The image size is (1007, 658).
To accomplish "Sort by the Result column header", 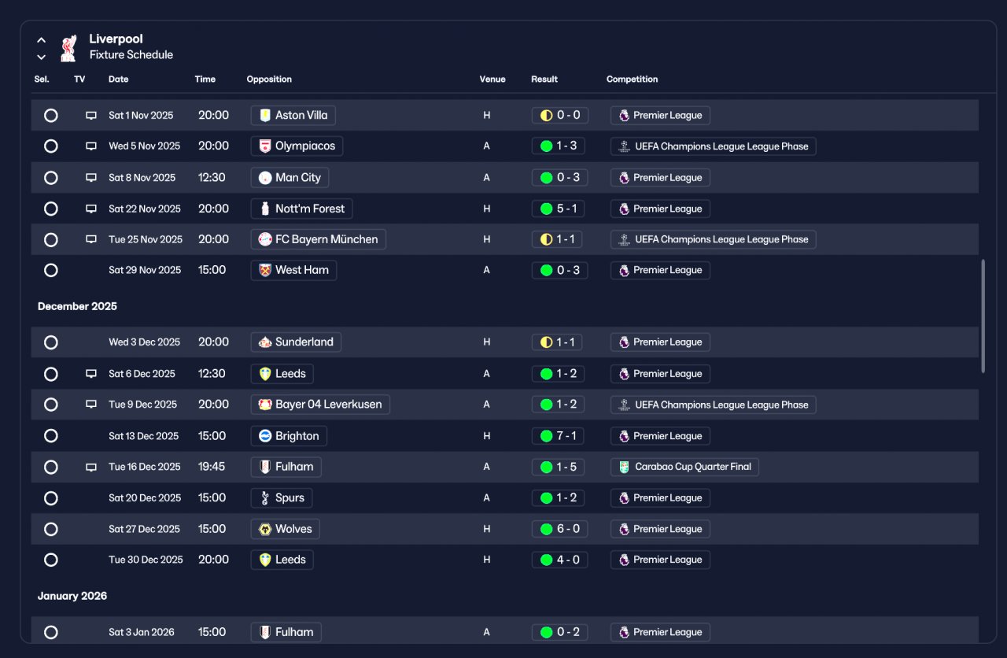I will click(544, 79).
